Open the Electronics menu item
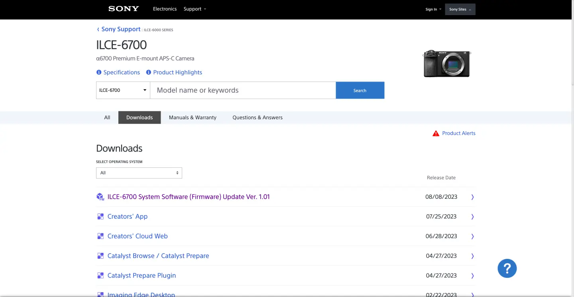The image size is (574, 297). (165, 9)
